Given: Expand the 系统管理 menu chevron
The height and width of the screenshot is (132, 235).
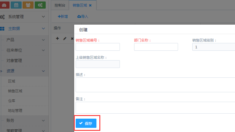Looking at the screenshot, I should (x=44, y=17).
